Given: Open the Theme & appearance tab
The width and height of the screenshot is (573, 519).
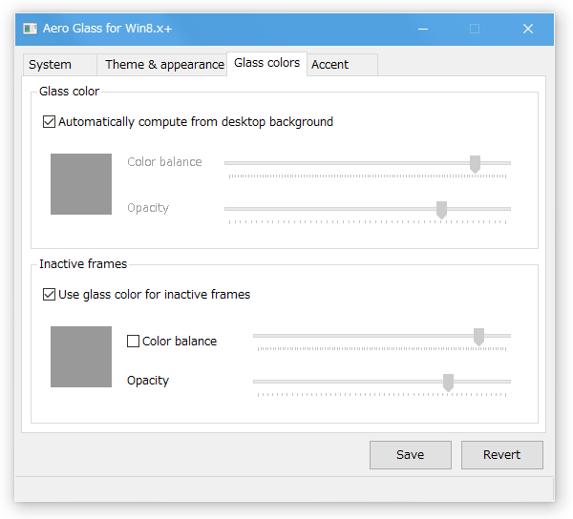Looking at the screenshot, I should pos(162,65).
